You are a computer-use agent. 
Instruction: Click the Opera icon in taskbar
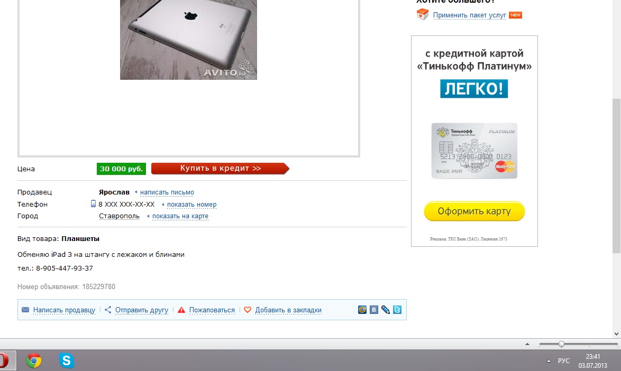click(4, 360)
